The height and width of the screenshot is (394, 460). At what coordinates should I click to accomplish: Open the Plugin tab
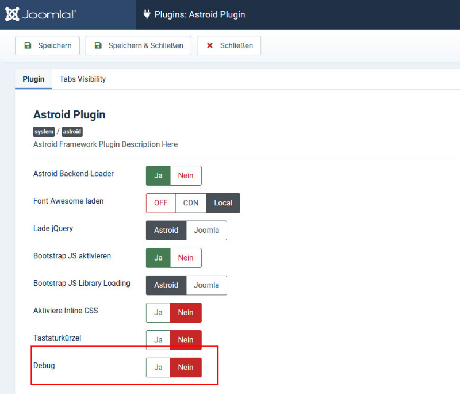33,79
